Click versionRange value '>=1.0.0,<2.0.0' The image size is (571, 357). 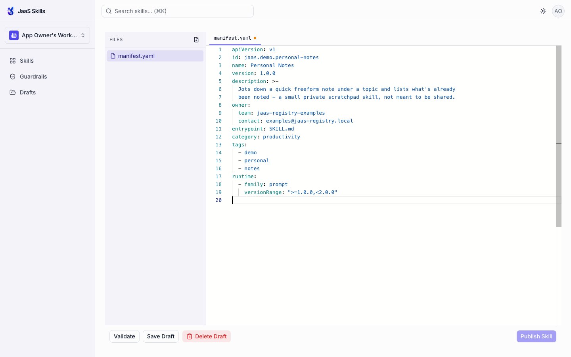tap(312, 192)
